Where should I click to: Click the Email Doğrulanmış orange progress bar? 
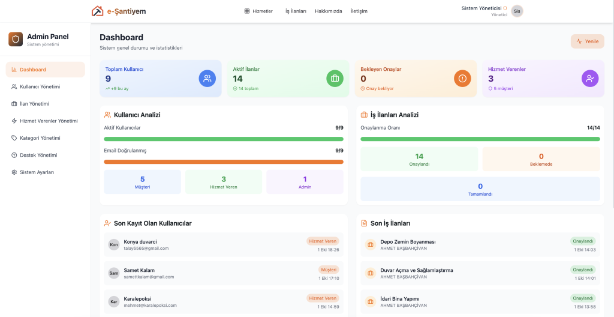224,162
